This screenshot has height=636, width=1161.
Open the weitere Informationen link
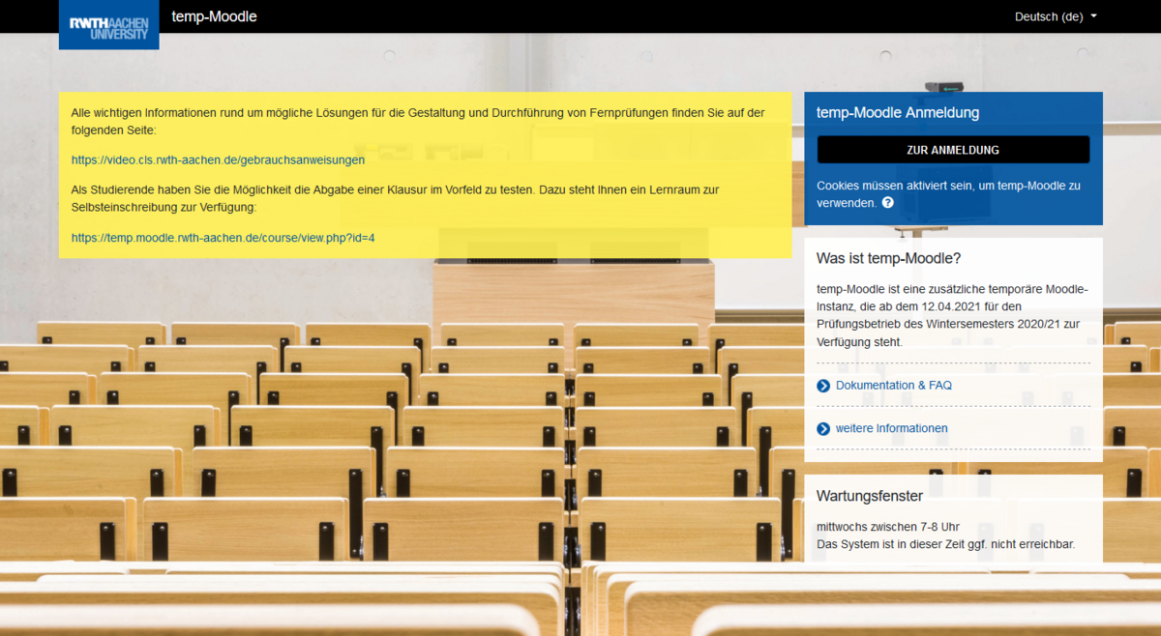coord(892,428)
